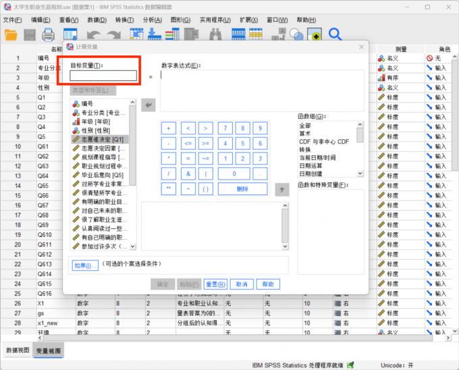
Task: Select 转换 in the function group list
Action: click(304, 150)
